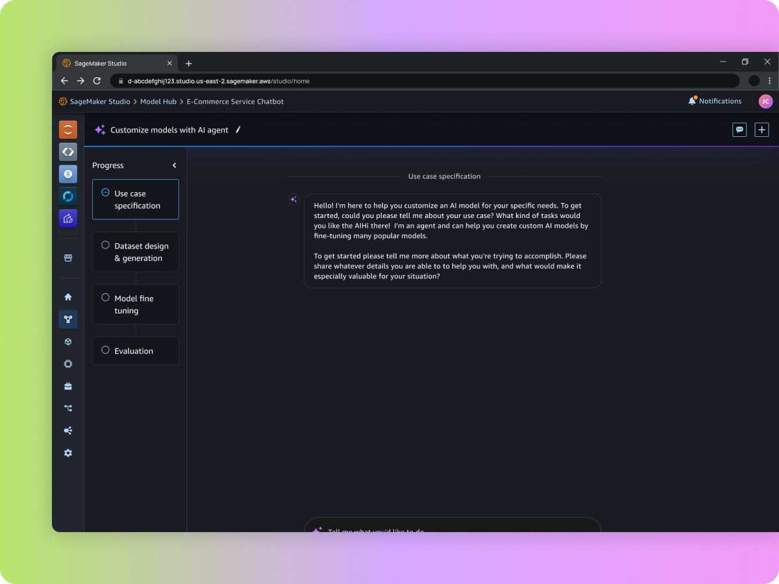Select the Model fine tuning step
The width and height of the screenshot is (779, 584).
[136, 304]
